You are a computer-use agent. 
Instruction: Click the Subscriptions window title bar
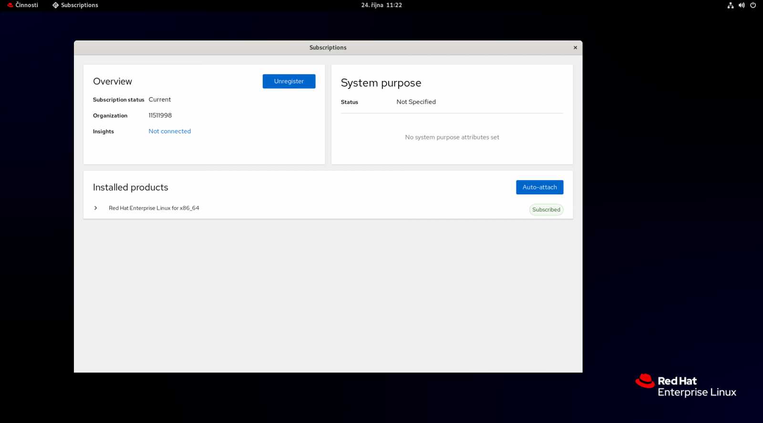coord(328,48)
